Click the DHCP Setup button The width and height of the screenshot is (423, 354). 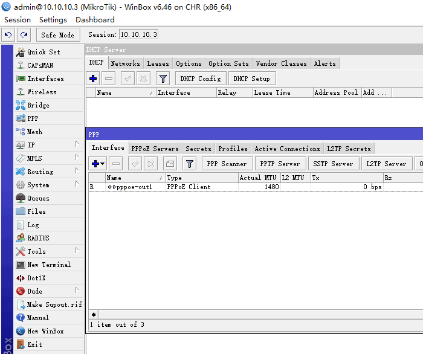click(x=252, y=79)
